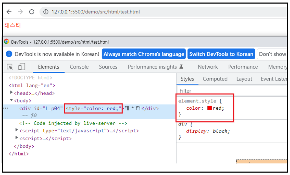Select the div id="L_p04" element row

tap(89, 112)
